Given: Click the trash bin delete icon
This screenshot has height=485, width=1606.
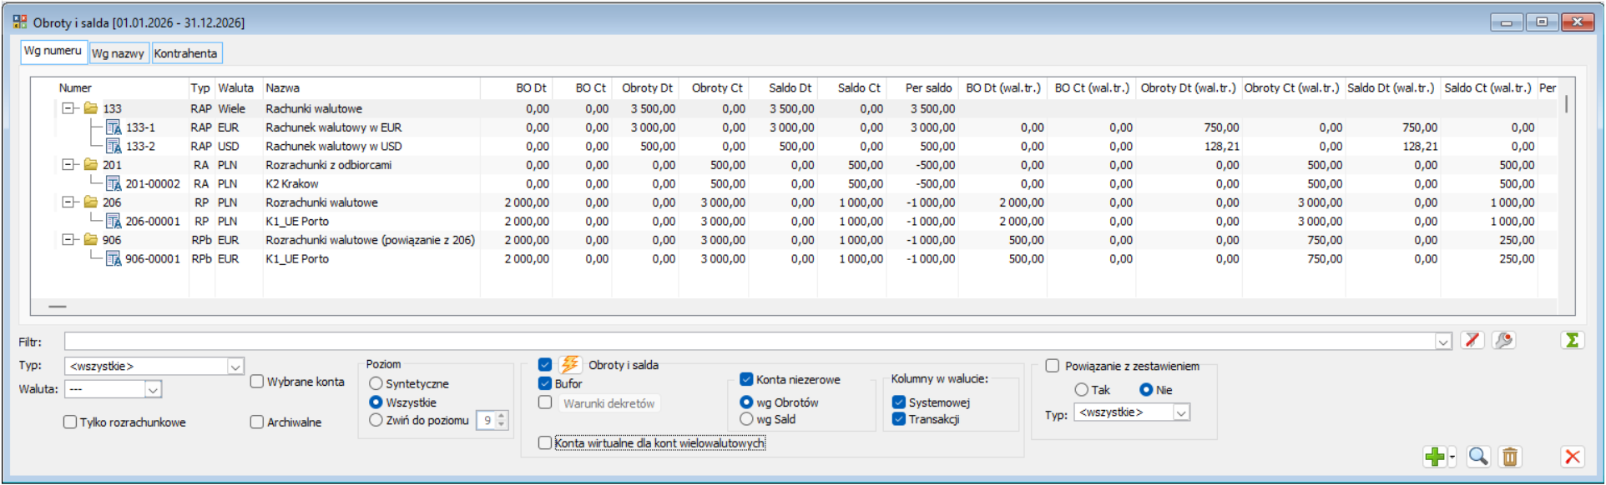Looking at the screenshot, I should [1510, 457].
